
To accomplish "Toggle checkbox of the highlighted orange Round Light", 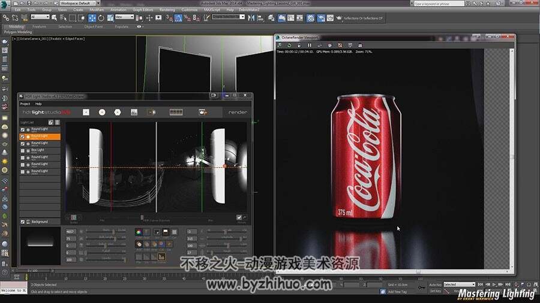I will (23, 137).
